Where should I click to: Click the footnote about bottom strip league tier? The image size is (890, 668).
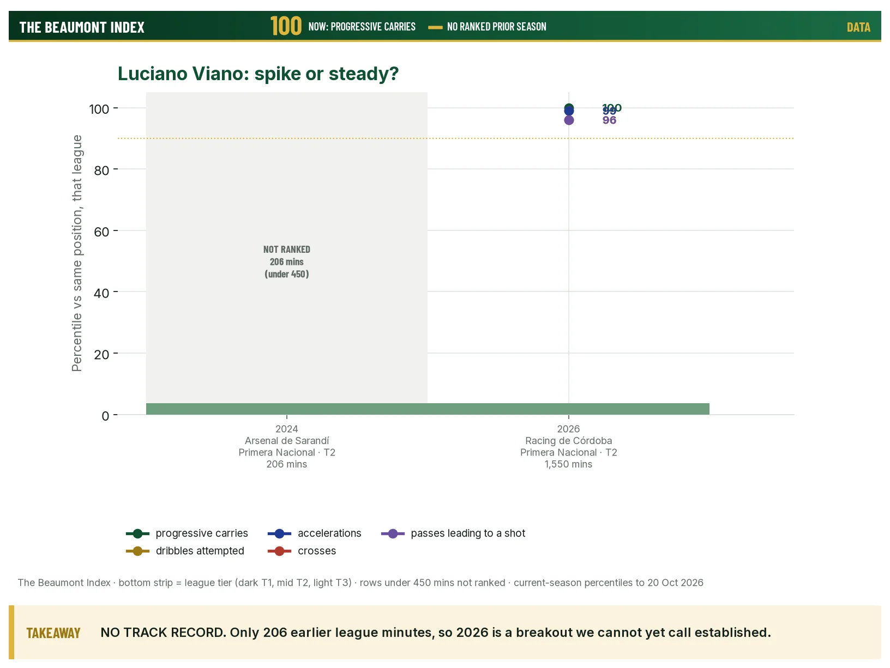pos(360,582)
